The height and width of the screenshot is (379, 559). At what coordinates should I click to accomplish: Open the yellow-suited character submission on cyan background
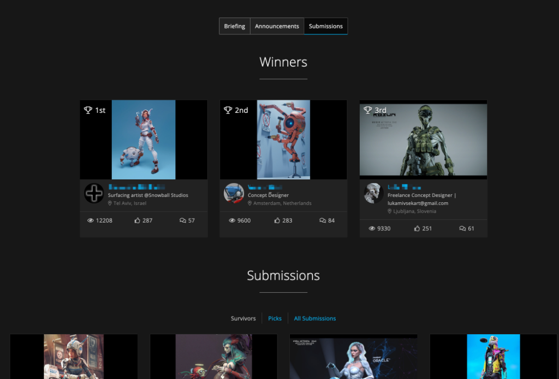click(493, 357)
